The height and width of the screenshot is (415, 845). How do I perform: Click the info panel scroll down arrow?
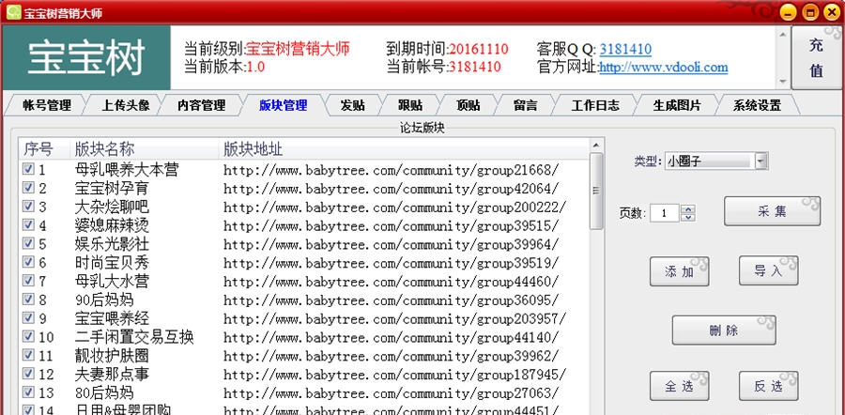[x=782, y=82]
